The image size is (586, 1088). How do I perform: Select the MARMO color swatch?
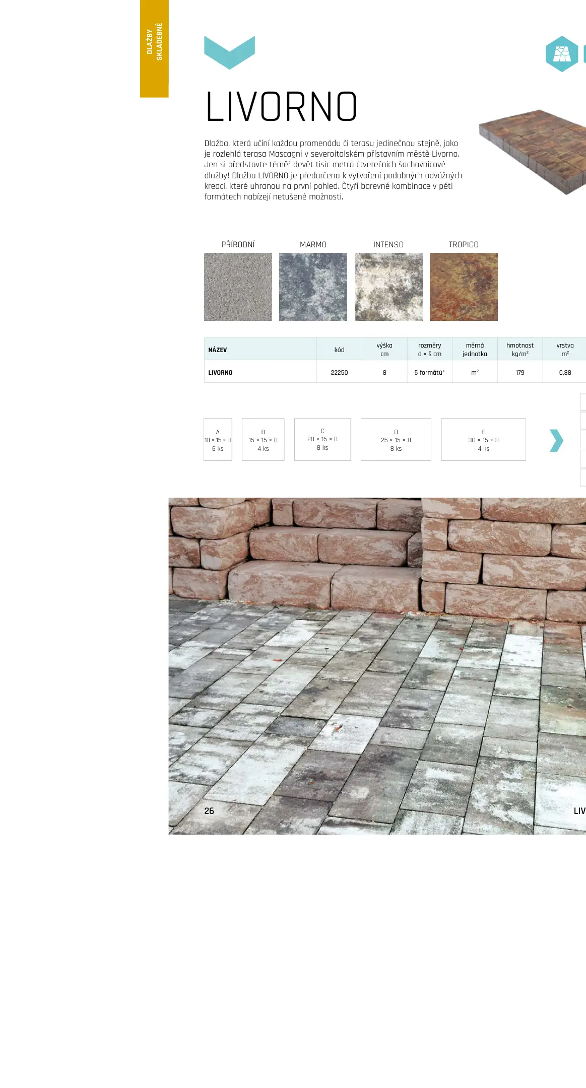pyautogui.click(x=313, y=287)
